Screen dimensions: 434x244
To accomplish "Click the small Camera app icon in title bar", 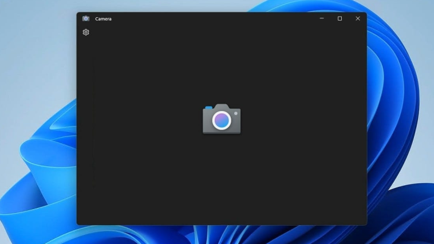I will tap(86, 18).
